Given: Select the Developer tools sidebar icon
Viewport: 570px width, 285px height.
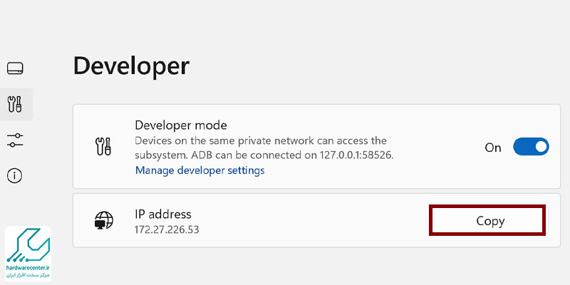Looking at the screenshot, I should [16, 104].
